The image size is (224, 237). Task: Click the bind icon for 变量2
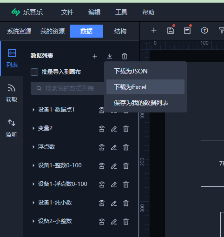(x=102, y=129)
